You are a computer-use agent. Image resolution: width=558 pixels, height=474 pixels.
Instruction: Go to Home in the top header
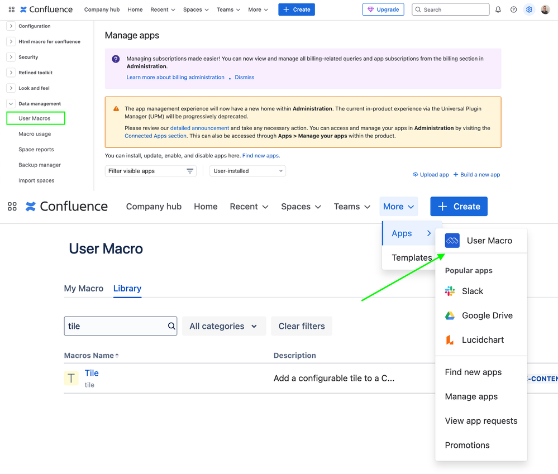(x=135, y=9)
